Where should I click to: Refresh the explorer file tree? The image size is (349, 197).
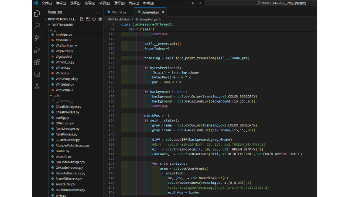pos(94,19)
